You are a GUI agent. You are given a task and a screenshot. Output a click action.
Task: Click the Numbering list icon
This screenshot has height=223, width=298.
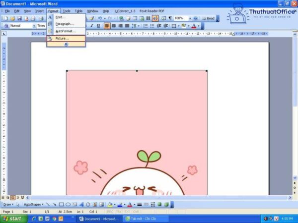click(146, 26)
